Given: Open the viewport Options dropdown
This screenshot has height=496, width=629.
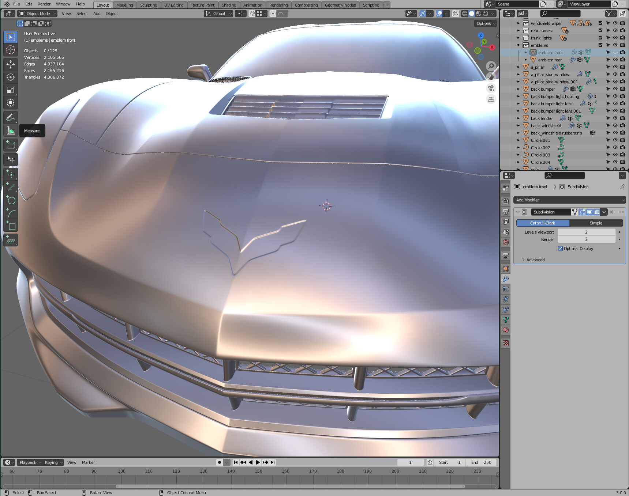Looking at the screenshot, I should coord(486,23).
